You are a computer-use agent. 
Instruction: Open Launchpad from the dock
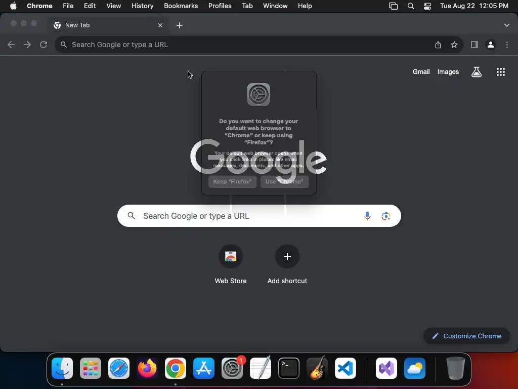[x=91, y=368]
